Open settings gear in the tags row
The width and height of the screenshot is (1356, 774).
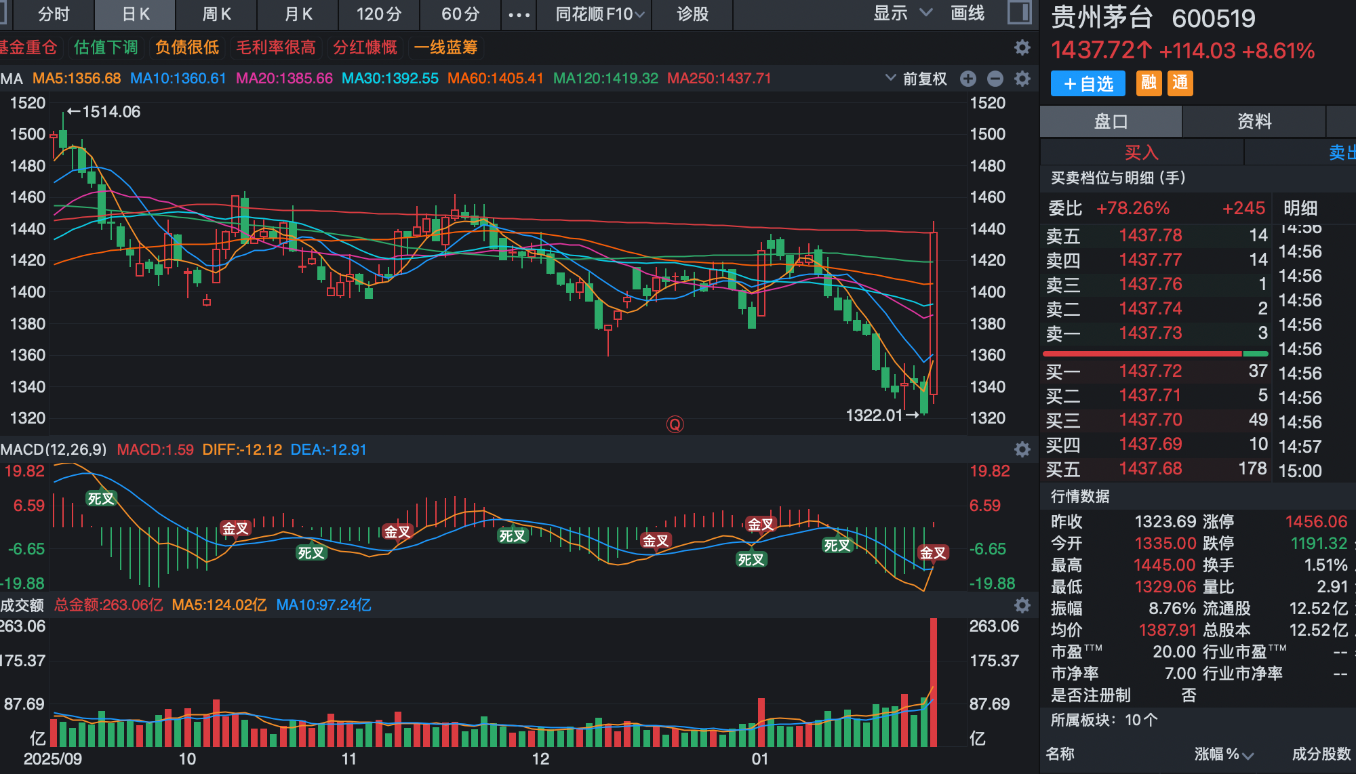(1022, 47)
